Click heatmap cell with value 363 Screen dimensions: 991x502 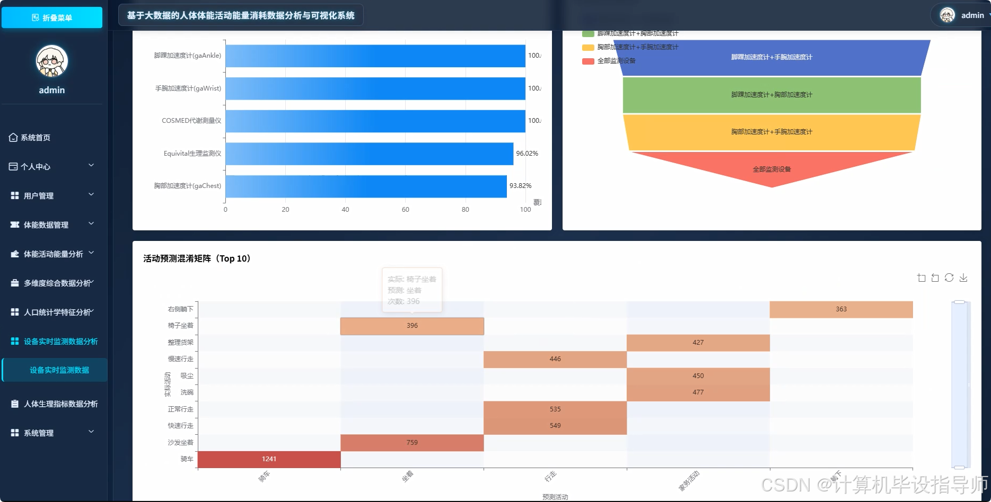[x=841, y=309]
